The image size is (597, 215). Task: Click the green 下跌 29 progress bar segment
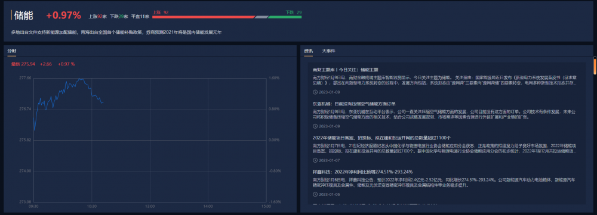tap(285, 17)
